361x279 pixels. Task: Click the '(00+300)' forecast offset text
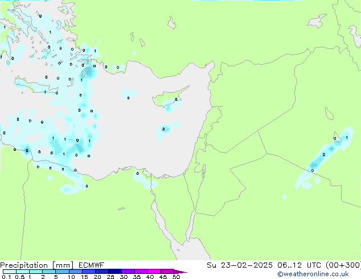[343, 265]
